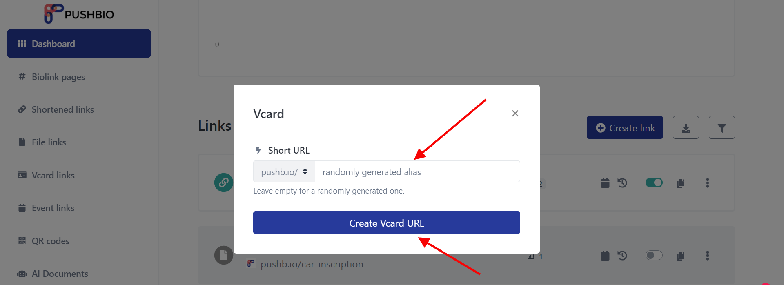The image size is (784, 285).
Task: Open three-dot menu for car-inscription link
Action: coord(708,256)
